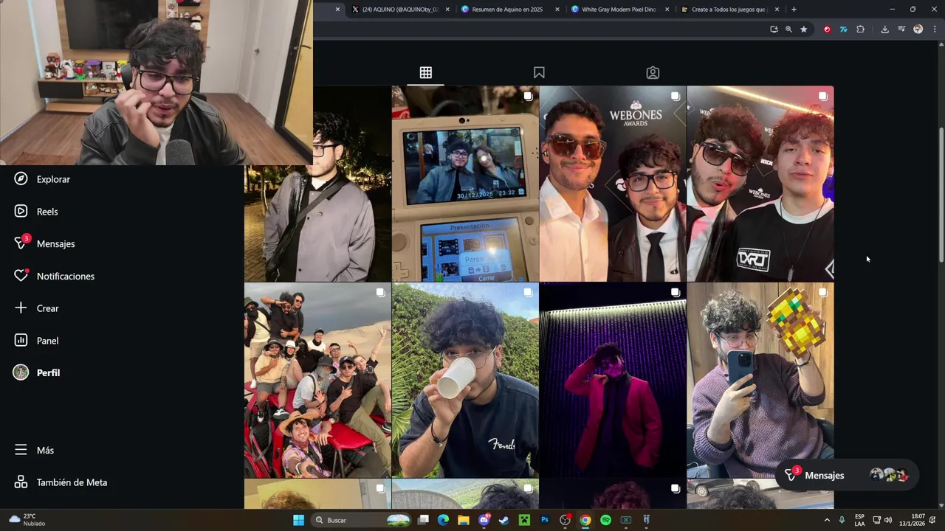Open the group photo on red buggy
The width and height of the screenshot is (945, 531).
tap(317, 381)
